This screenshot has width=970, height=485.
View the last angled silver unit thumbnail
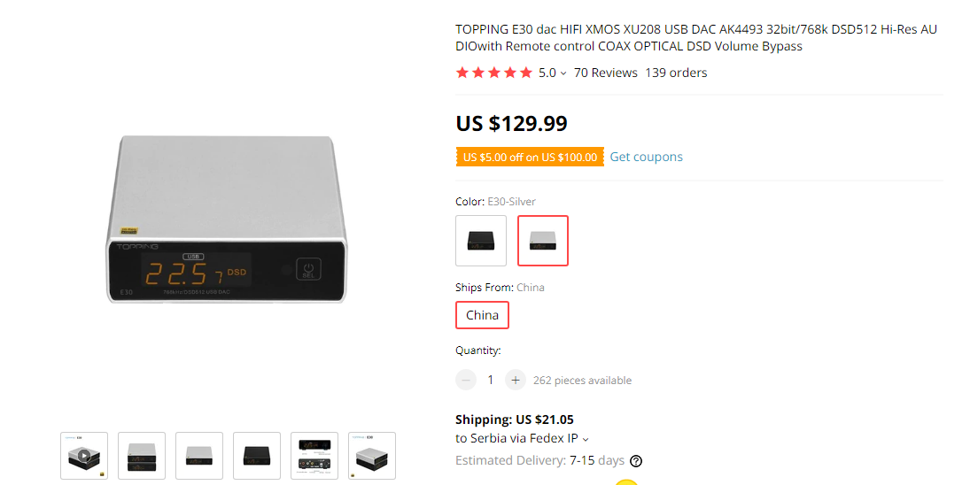(x=372, y=456)
